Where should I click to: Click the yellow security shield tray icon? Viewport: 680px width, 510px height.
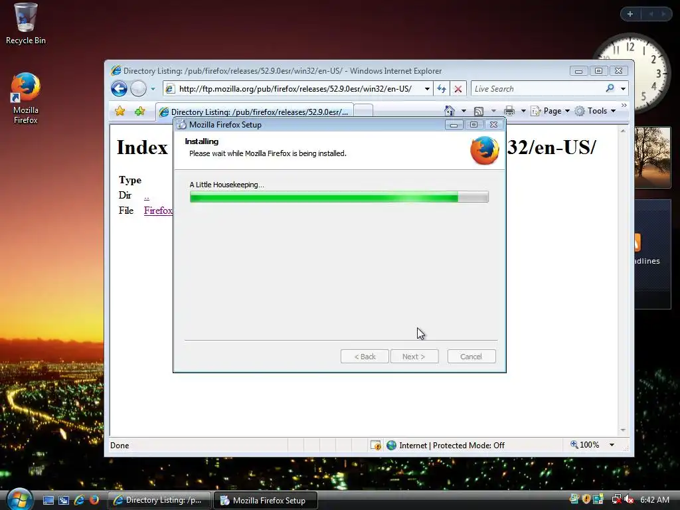tap(586, 499)
